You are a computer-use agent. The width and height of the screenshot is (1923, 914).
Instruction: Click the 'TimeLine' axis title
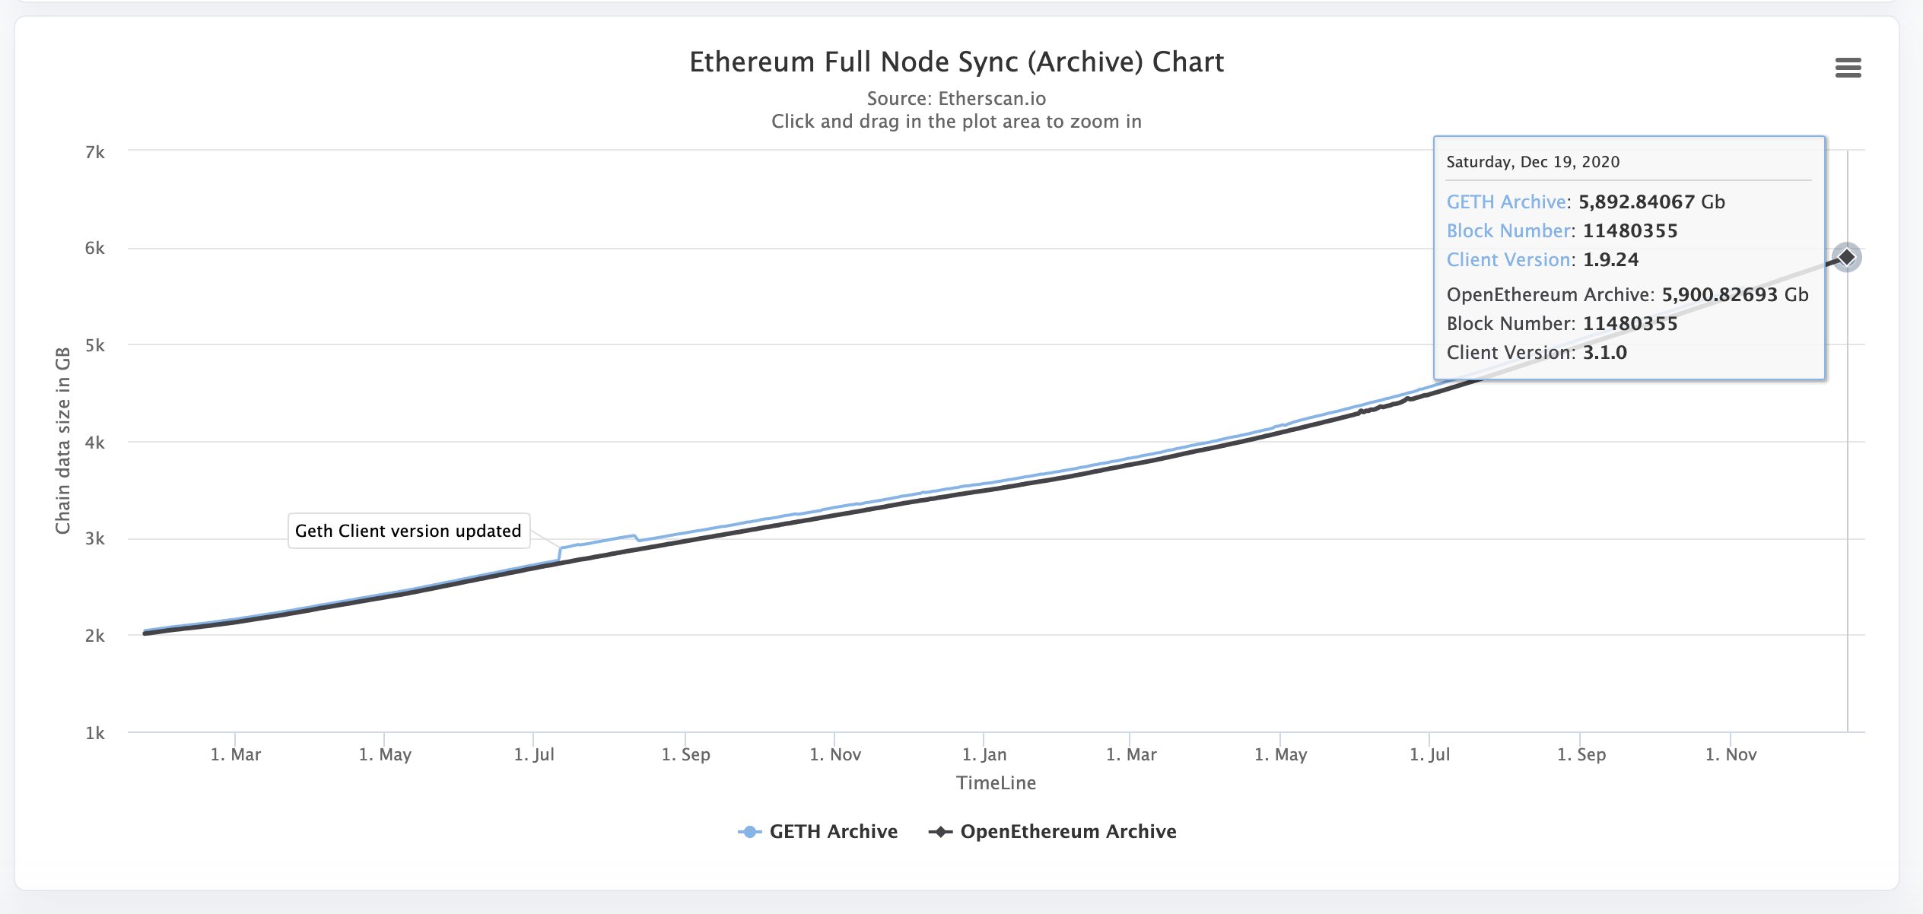(996, 782)
